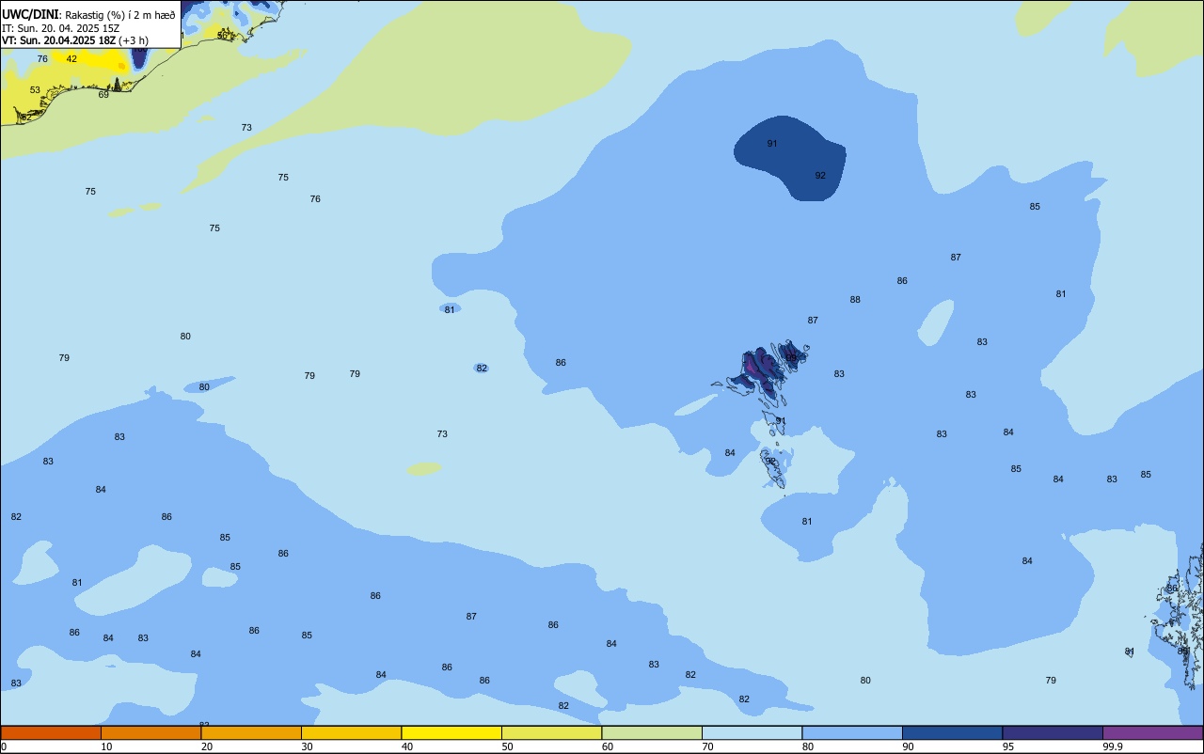Click the 95 legend tick label

point(1009,746)
